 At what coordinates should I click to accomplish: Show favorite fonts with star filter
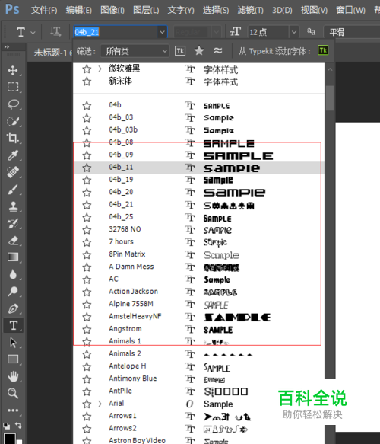199,51
